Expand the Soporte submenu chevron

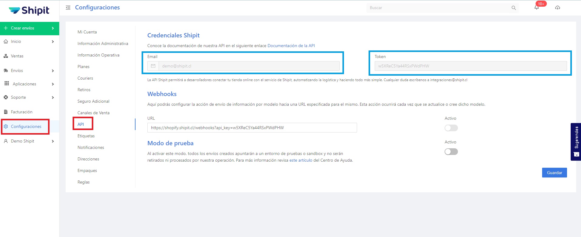[x=53, y=98]
